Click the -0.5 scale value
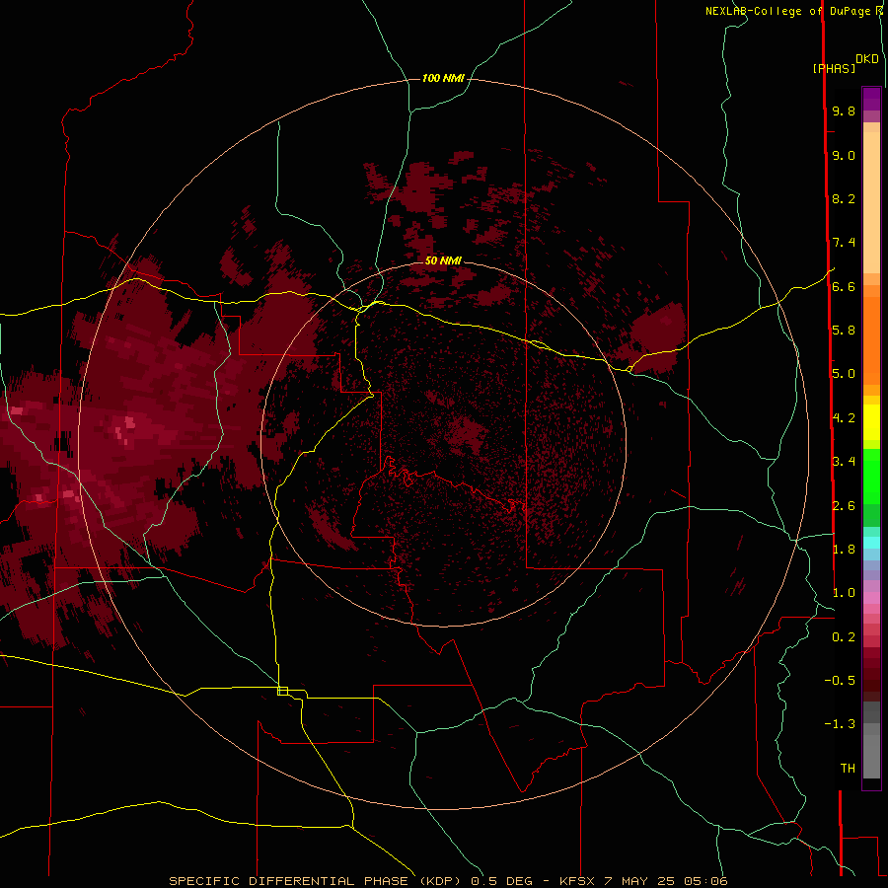 coord(840,680)
